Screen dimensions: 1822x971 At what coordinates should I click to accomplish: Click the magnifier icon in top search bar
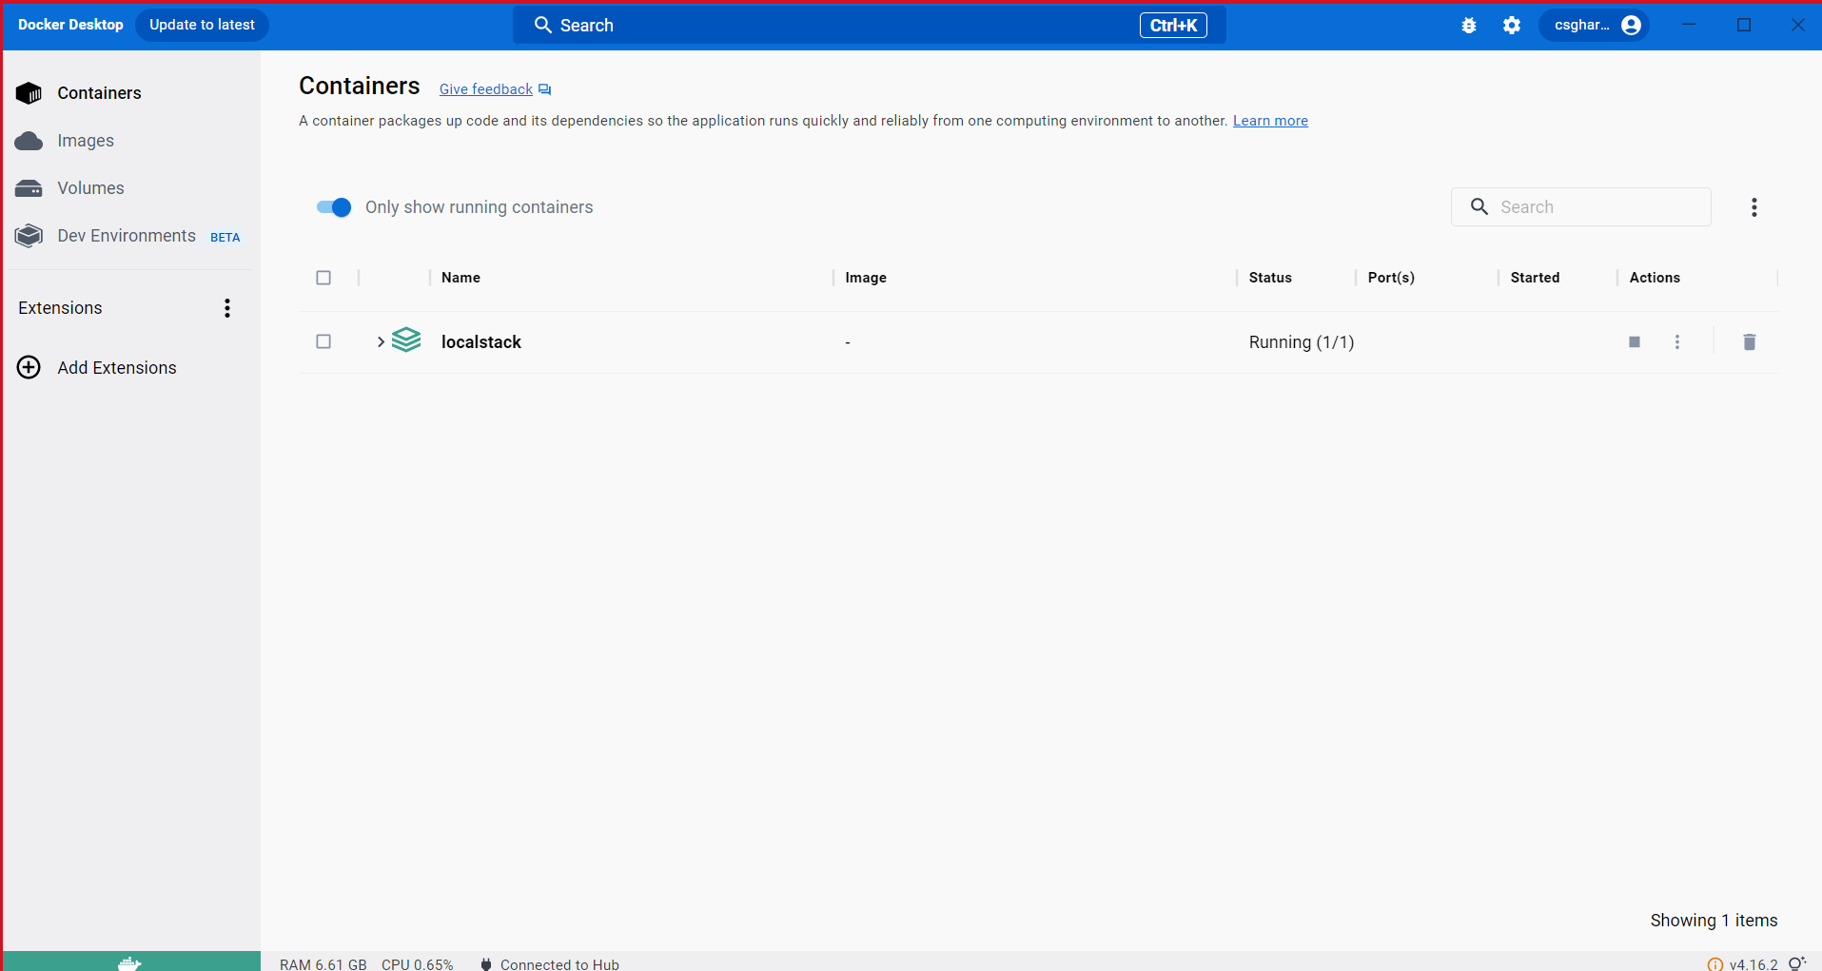542,25
